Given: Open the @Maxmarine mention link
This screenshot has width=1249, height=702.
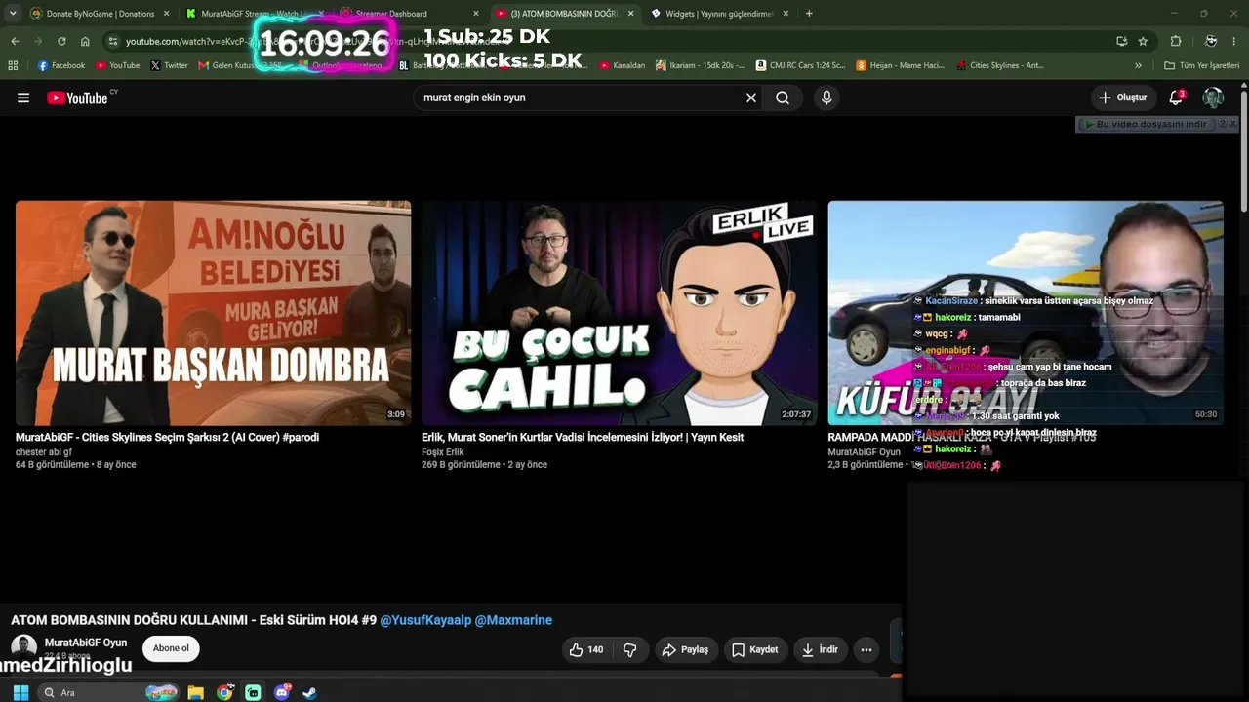Looking at the screenshot, I should [x=513, y=620].
